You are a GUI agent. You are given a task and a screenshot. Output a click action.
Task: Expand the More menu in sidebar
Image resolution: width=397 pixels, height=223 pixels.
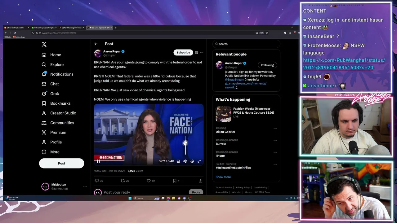(x=51, y=152)
